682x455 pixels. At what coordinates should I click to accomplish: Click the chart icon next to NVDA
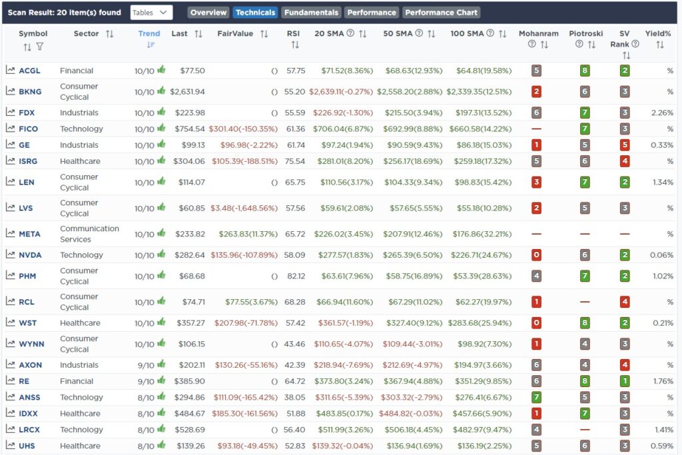click(x=11, y=254)
